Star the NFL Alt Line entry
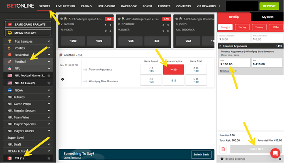Image resolution: width=284 pixels, height=163 pixels. pyautogui.click(x=49, y=83)
